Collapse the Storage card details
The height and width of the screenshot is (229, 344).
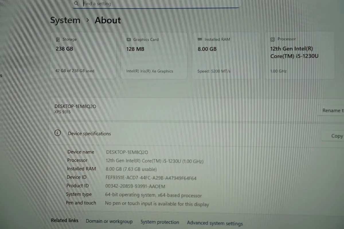[x=83, y=55]
